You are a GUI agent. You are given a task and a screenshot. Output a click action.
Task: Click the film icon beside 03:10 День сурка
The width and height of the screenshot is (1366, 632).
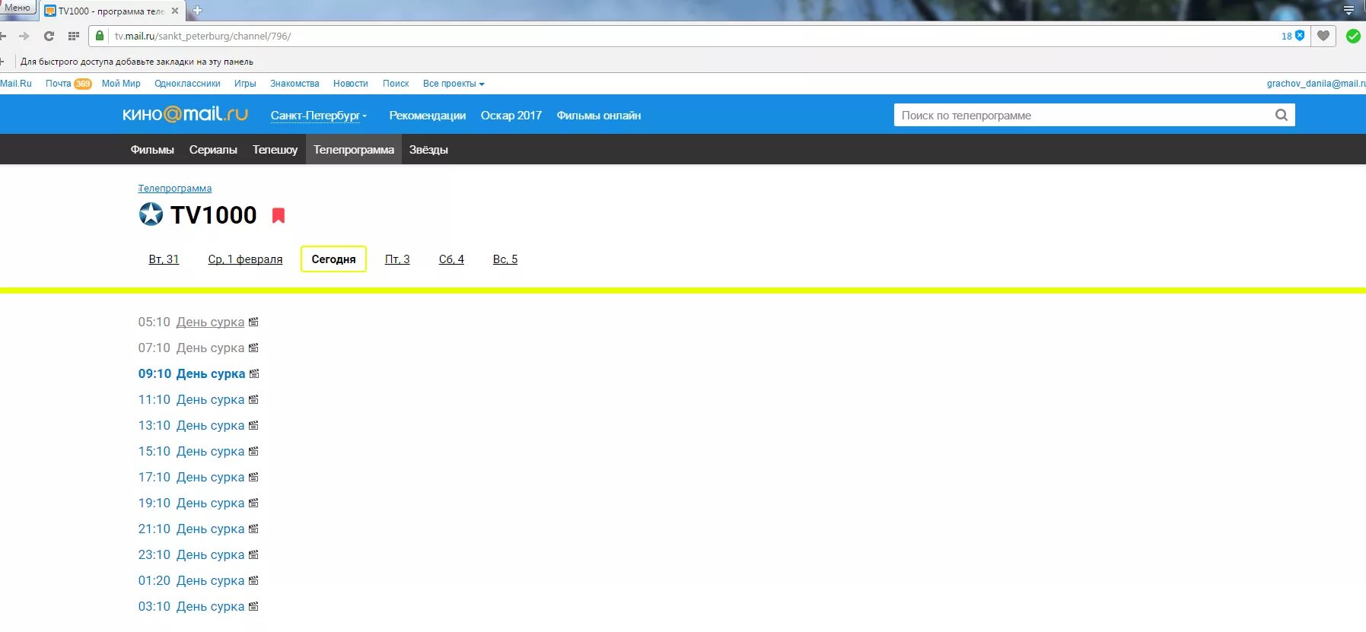[x=253, y=606]
